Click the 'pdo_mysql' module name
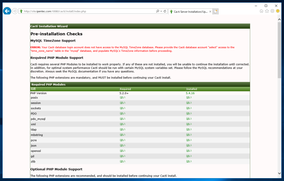 pos(38,119)
